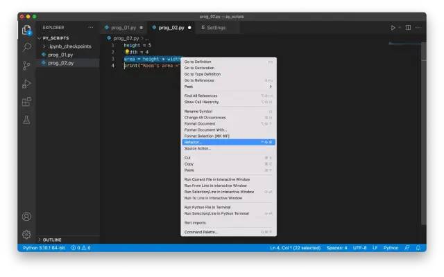444x277 pixels.
Task: Choose Sort Imports
Action: [228, 223]
